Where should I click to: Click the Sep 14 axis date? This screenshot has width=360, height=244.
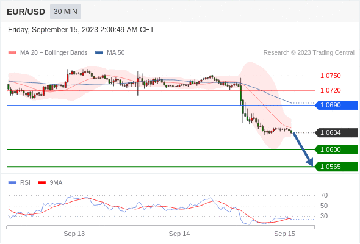(x=179, y=234)
